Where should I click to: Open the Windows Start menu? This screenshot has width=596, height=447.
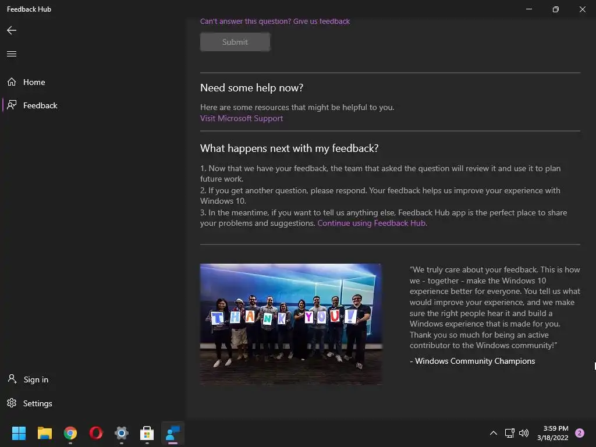(x=19, y=433)
